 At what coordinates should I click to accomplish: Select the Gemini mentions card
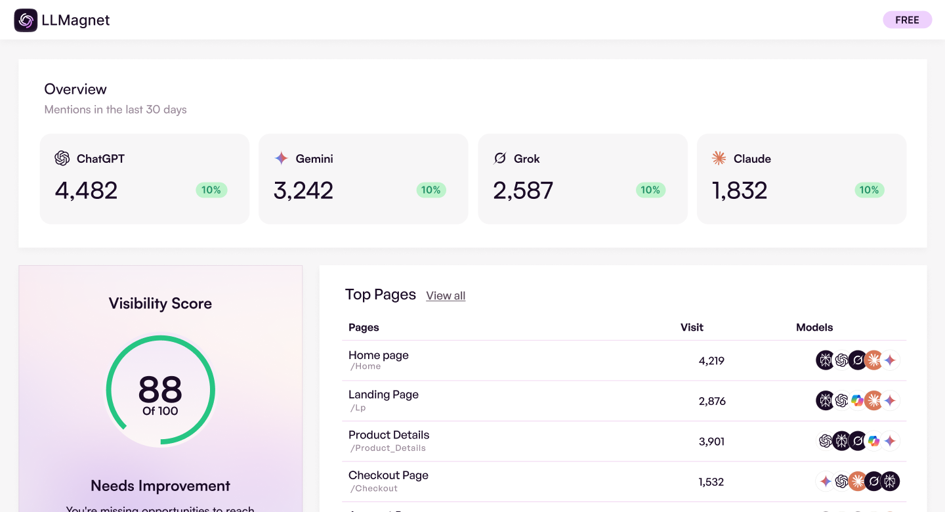(x=363, y=179)
